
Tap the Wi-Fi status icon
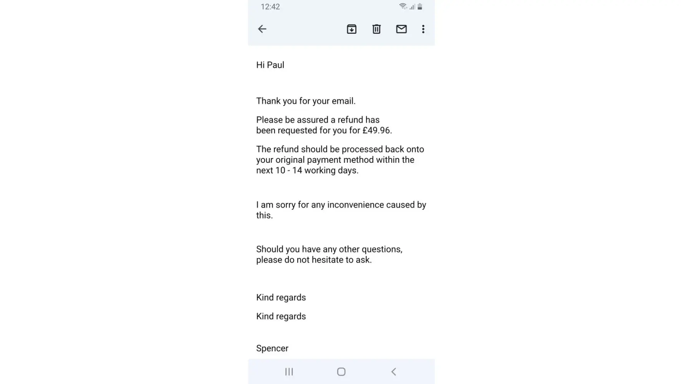click(x=403, y=7)
